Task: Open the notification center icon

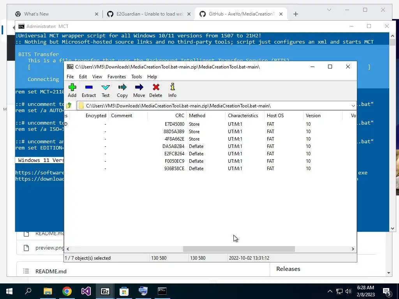Action: (x=387, y=292)
